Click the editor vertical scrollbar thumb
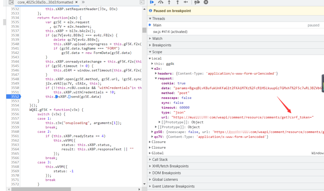 (144, 30)
